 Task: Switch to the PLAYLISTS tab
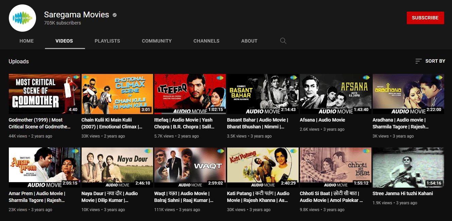tap(107, 41)
